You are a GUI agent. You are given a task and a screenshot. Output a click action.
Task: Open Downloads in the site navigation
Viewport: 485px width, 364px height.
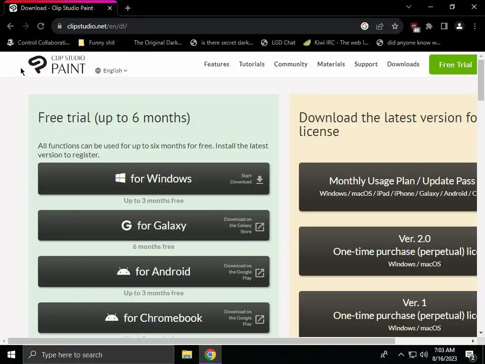[404, 64]
